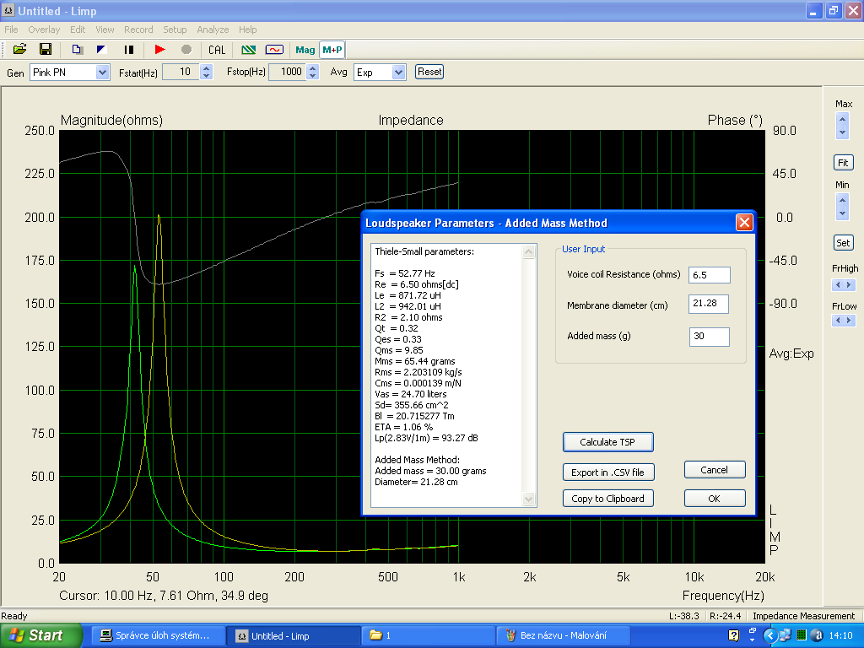Open the Windows Start menu
The image size is (864, 648).
pos(40,635)
